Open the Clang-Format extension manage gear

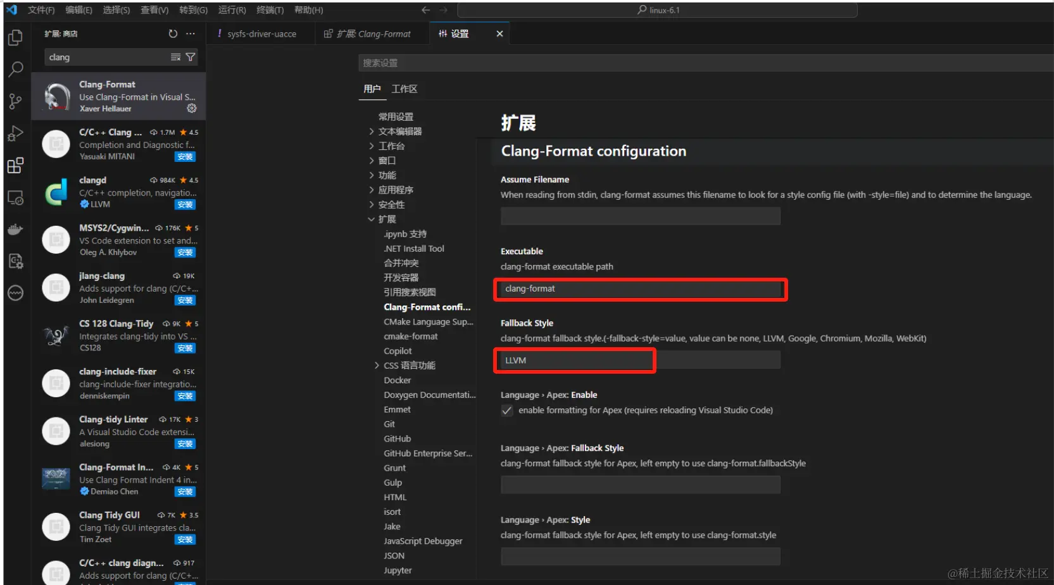(x=192, y=108)
